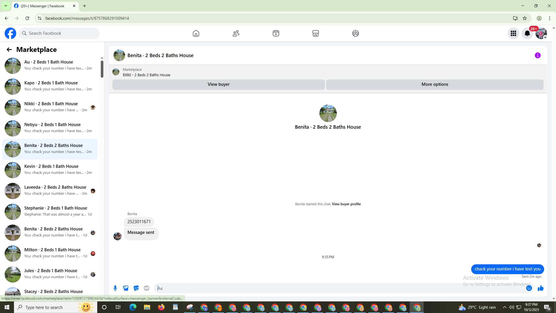Open Marketplace storefront icon in top navigation
The height and width of the screenshot is (313, 556).
[x=316, y=33]
